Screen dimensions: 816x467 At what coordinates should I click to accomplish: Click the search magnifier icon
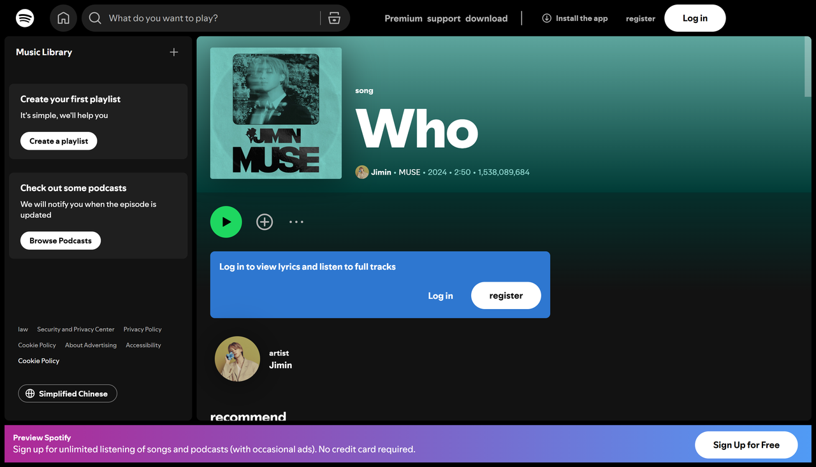pos(94,18)
